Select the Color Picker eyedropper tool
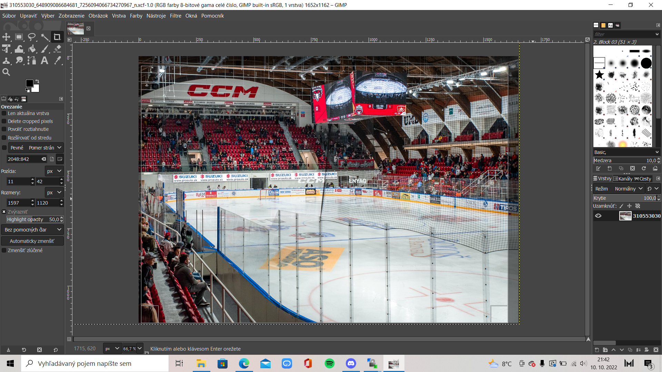The width and height of the screenshot is (662, 372). [57, 61]
